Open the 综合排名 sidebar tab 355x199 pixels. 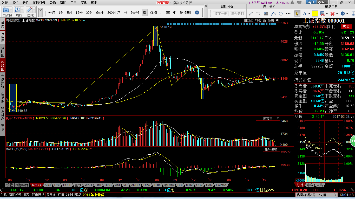tap(3, 114)
